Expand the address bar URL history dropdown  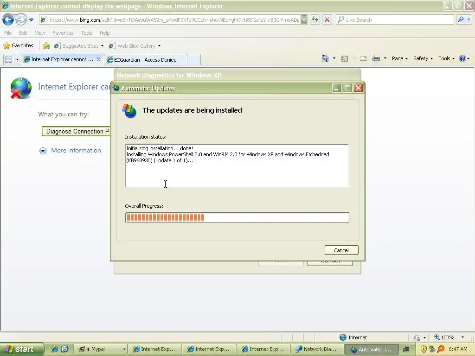[x=304, y=20]
